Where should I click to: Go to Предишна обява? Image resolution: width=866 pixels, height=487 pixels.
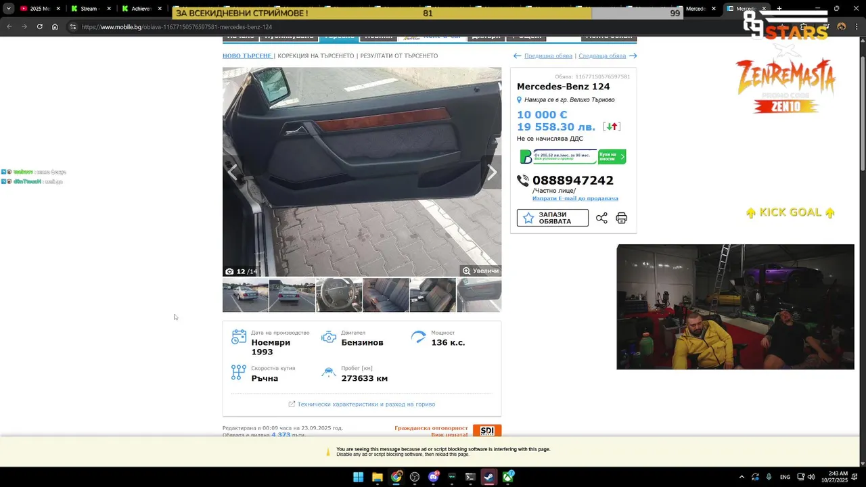[x=548, y=55]
